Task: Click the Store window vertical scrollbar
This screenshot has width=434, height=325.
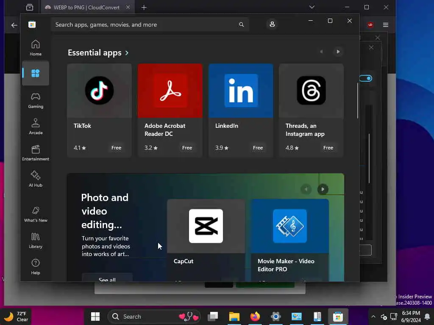Action: point(358,101)
